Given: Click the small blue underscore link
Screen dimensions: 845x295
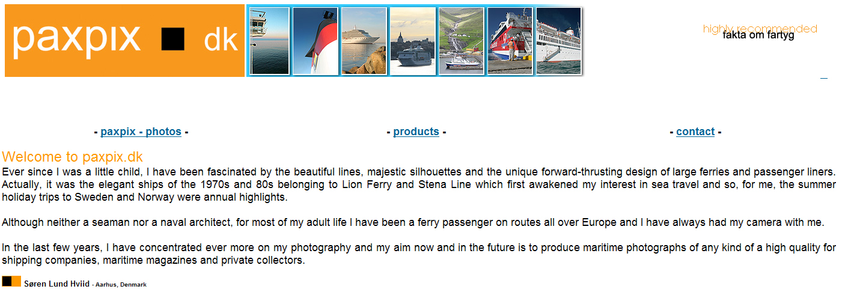Looking at the screenshot, I should click(823, 78).
